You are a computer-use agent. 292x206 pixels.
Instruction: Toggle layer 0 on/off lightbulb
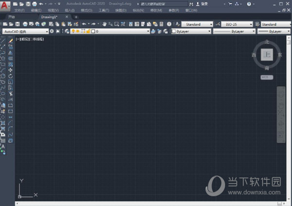click(x=73, y=31)
